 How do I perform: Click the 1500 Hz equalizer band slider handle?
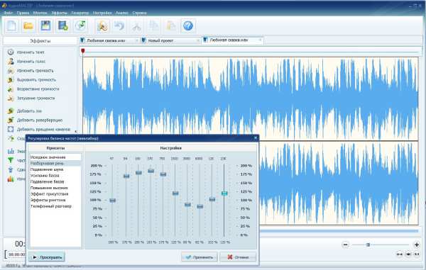(x=175, y=193)
